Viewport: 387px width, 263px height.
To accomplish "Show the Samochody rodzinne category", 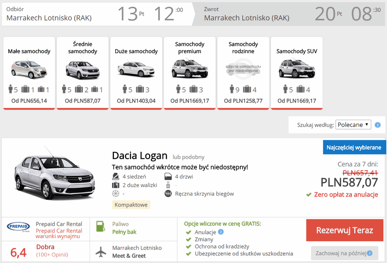I will point(243,73).
